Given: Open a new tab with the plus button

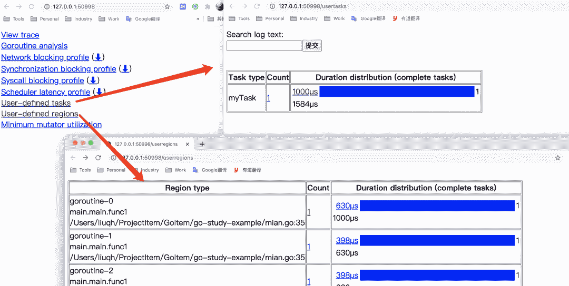Looking at the screenshot, I should pyautogui.click(x=202, y=144).
